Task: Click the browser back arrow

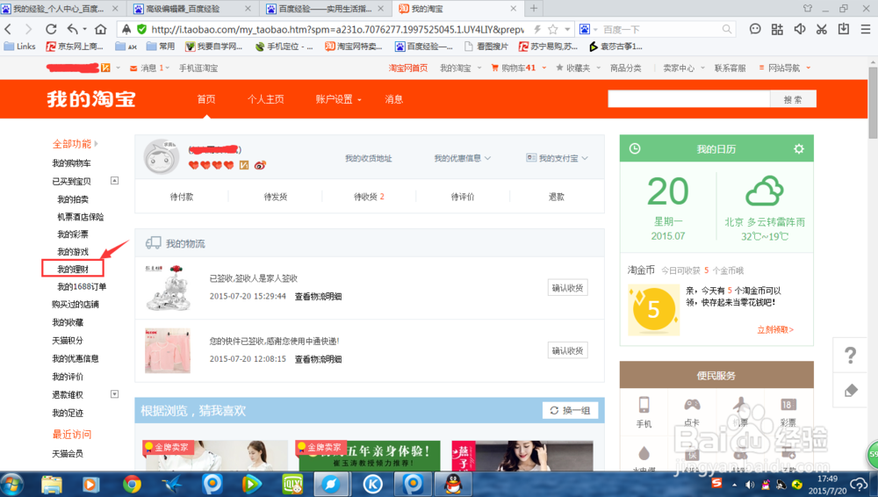Action: click(8, 29)
